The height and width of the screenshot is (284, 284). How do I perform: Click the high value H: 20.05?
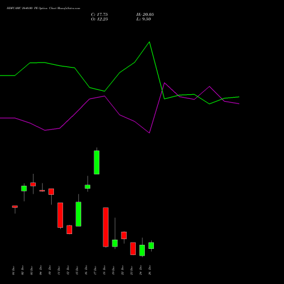click(x=145, y=15)
